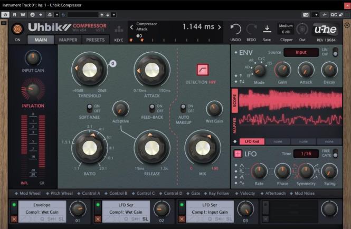Click the Mix knob

tap(203, 148)
